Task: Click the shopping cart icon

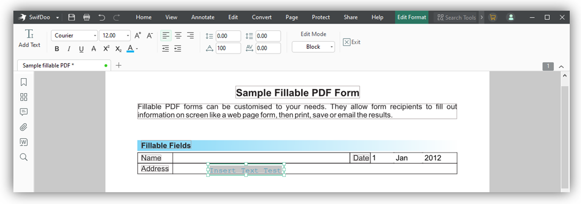Action: pyautogui.click(x=493, y=17)
